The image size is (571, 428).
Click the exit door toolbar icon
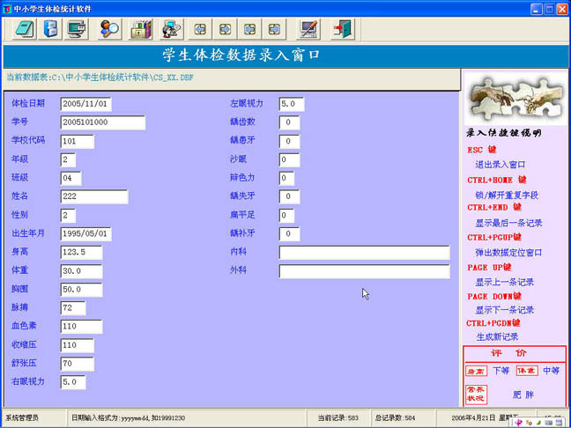341,29
